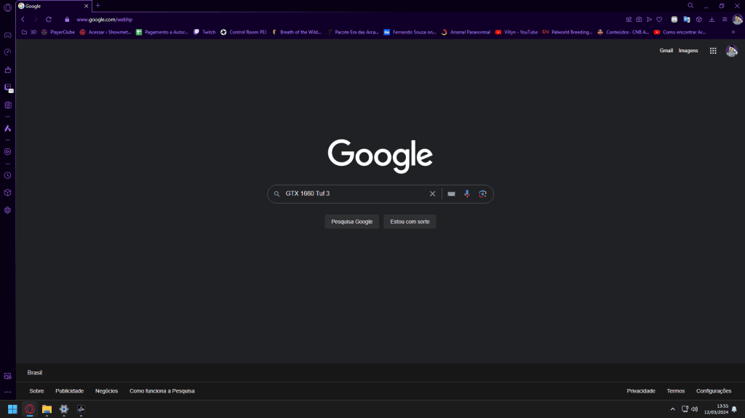Open Pacote Era das Arca bookmark

coord(353,32)
